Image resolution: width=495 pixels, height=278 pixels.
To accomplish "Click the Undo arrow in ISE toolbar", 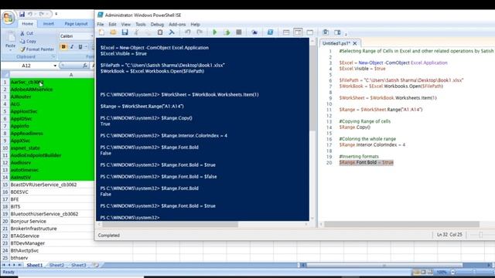I will [x=187, y=32].
